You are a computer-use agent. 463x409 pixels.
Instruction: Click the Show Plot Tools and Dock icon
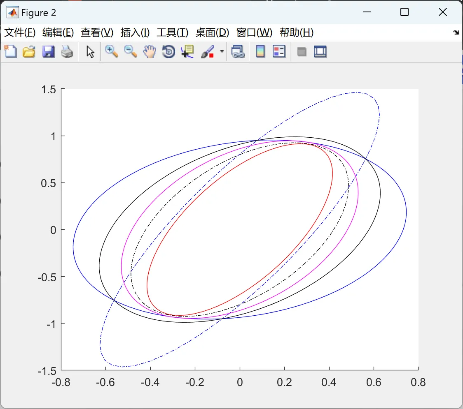coord(320,51)
